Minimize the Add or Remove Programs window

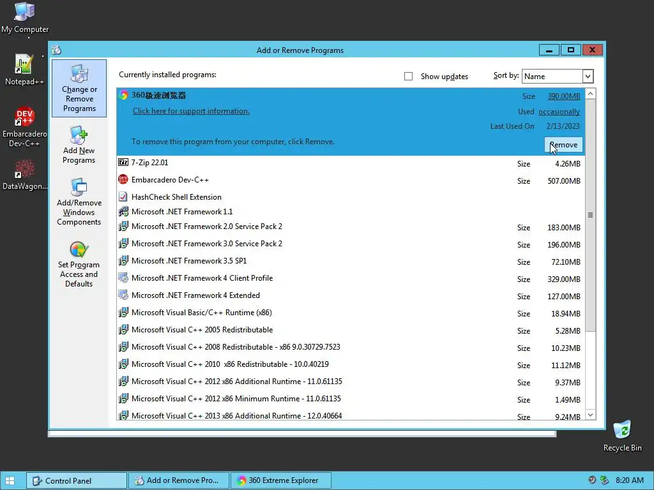point(549,50)
